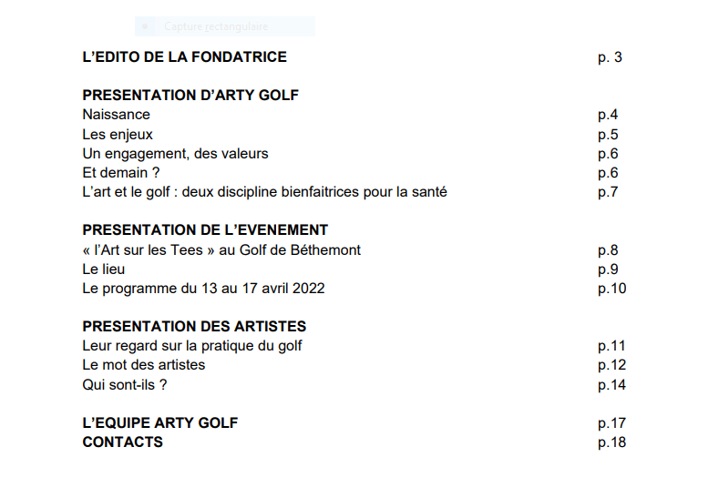Click the 'Qui sont-ils ?' entry
719x498 pixels.
[x=125, y=385]
